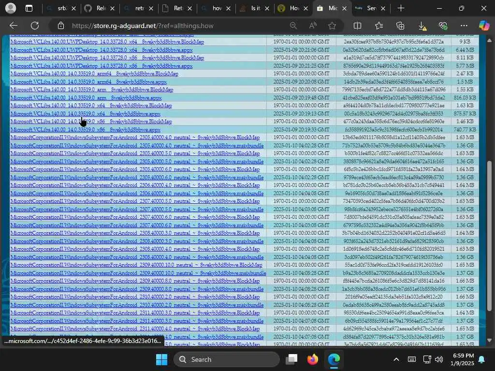This screenshot has height=371, width=495.
Task: Select the '740.77 KB' size cell
Action: [x=465, y=129]
